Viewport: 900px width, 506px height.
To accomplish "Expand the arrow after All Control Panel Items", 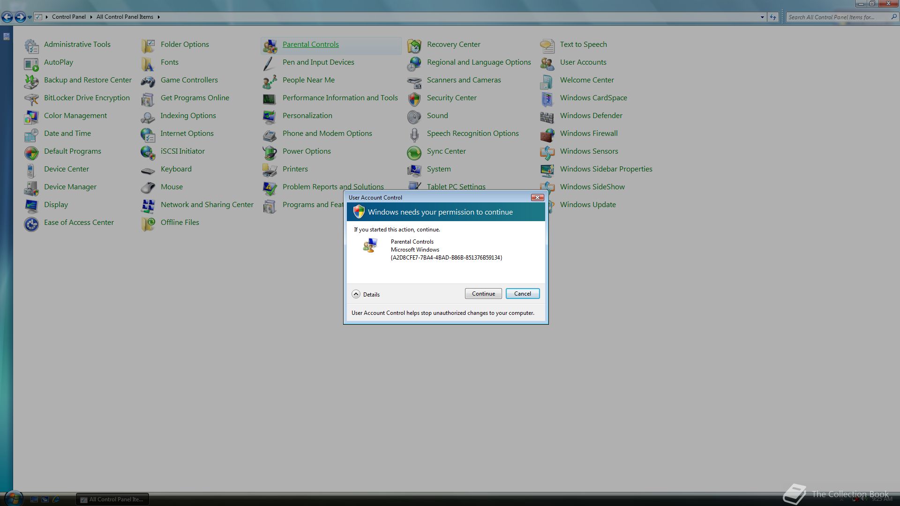I will pos(158,17).
